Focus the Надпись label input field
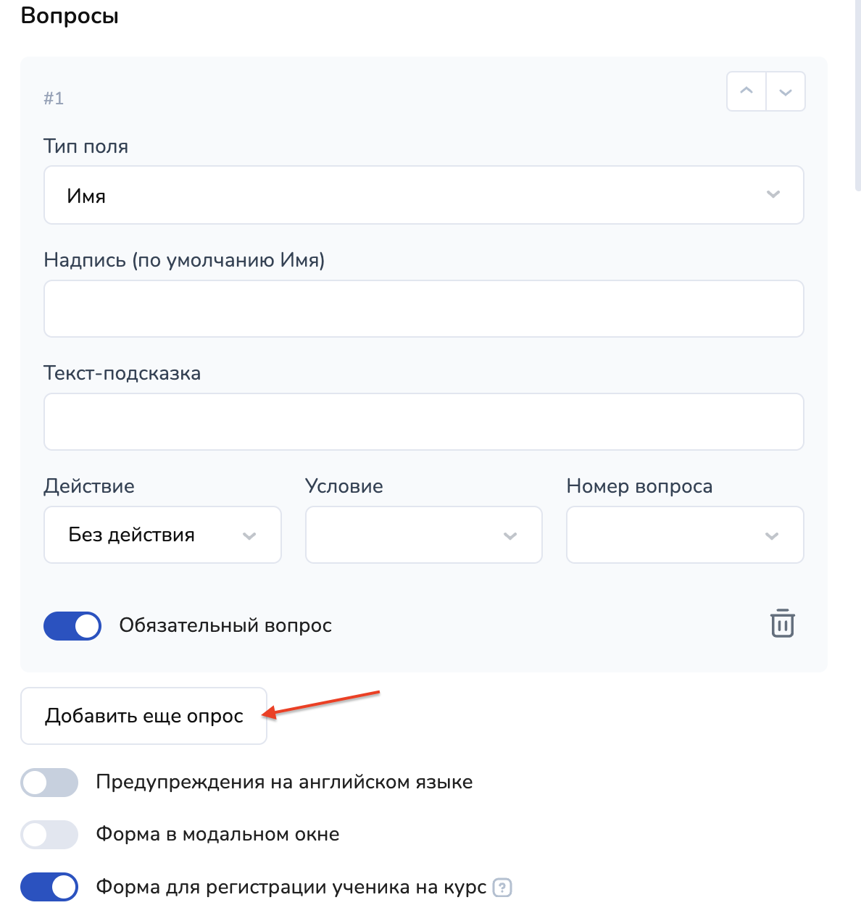 (x=424, y=309)
